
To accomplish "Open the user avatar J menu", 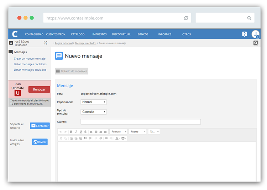I will click(x=255, y=34).
